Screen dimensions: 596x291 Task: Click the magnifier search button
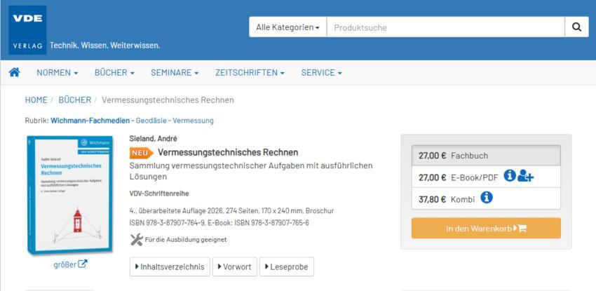point(576,27)
